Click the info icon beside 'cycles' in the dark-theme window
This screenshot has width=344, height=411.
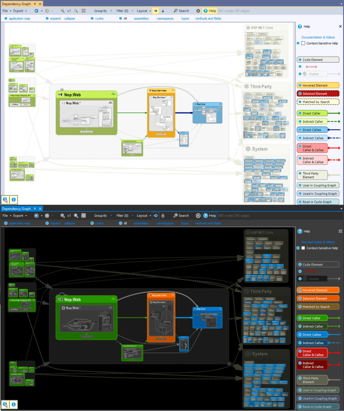[x=92, y=223]
